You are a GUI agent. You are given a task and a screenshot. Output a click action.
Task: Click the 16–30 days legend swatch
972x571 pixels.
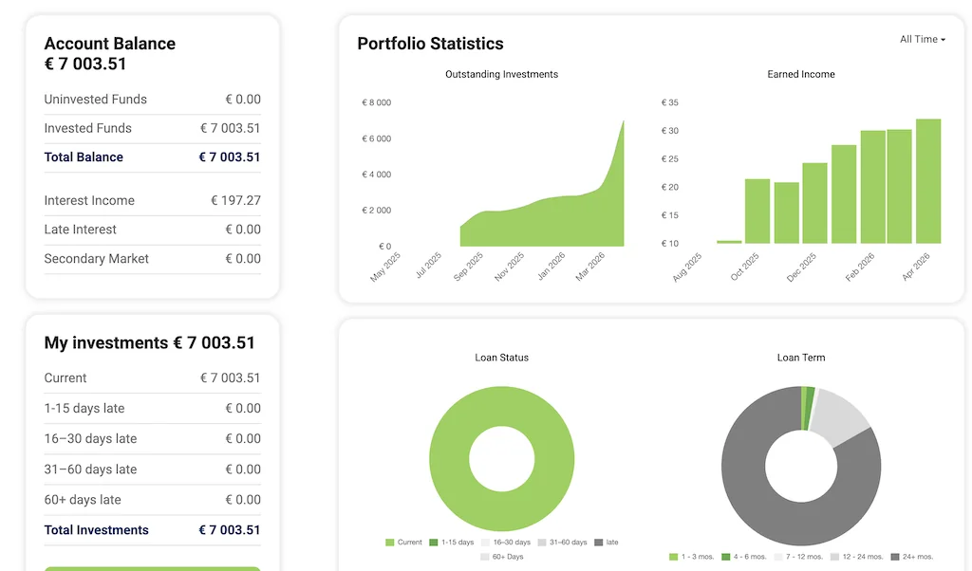486,543
